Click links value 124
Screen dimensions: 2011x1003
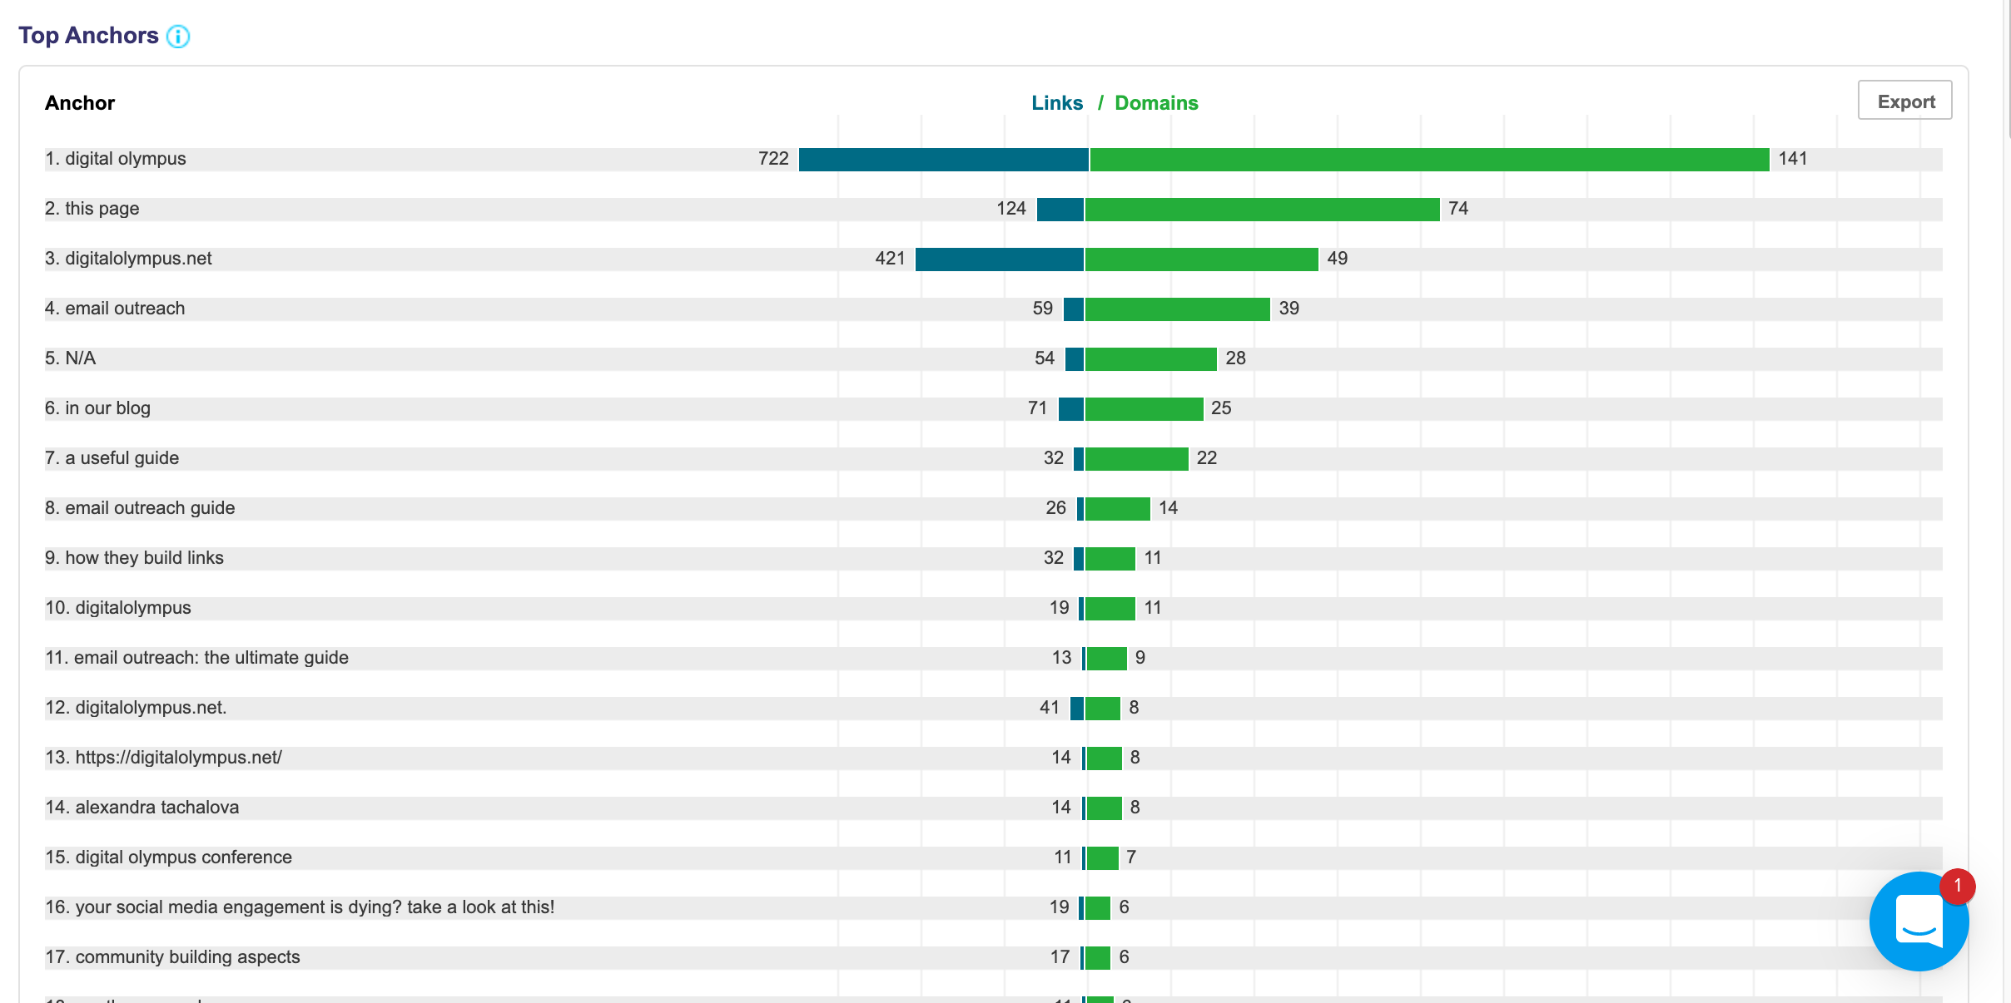[x=1011, y=209]
